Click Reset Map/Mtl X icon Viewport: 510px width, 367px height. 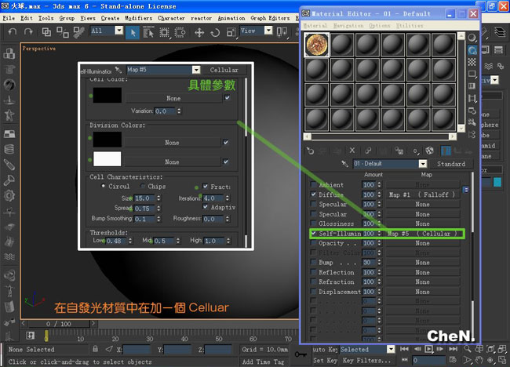[x=352, y=151]
